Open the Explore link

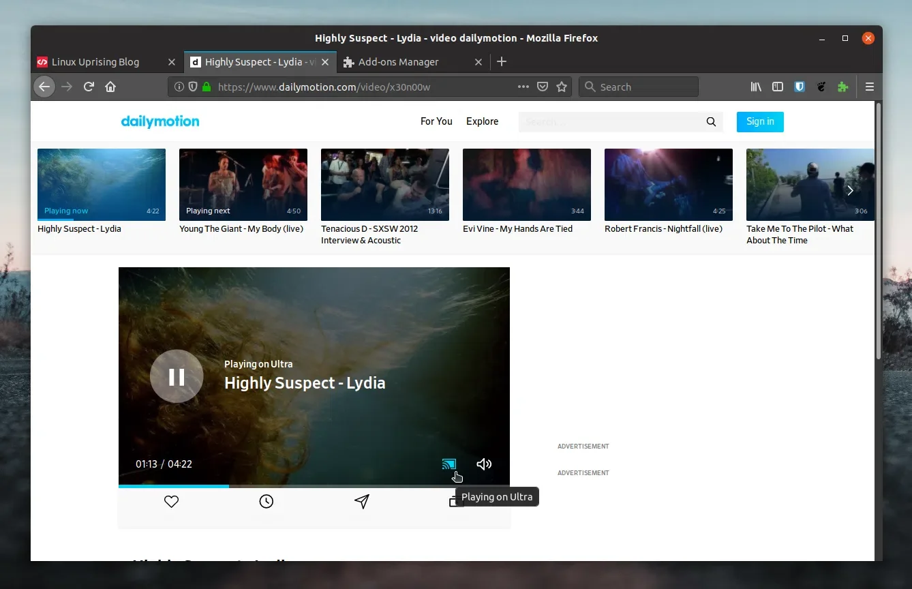pos(482,121)
